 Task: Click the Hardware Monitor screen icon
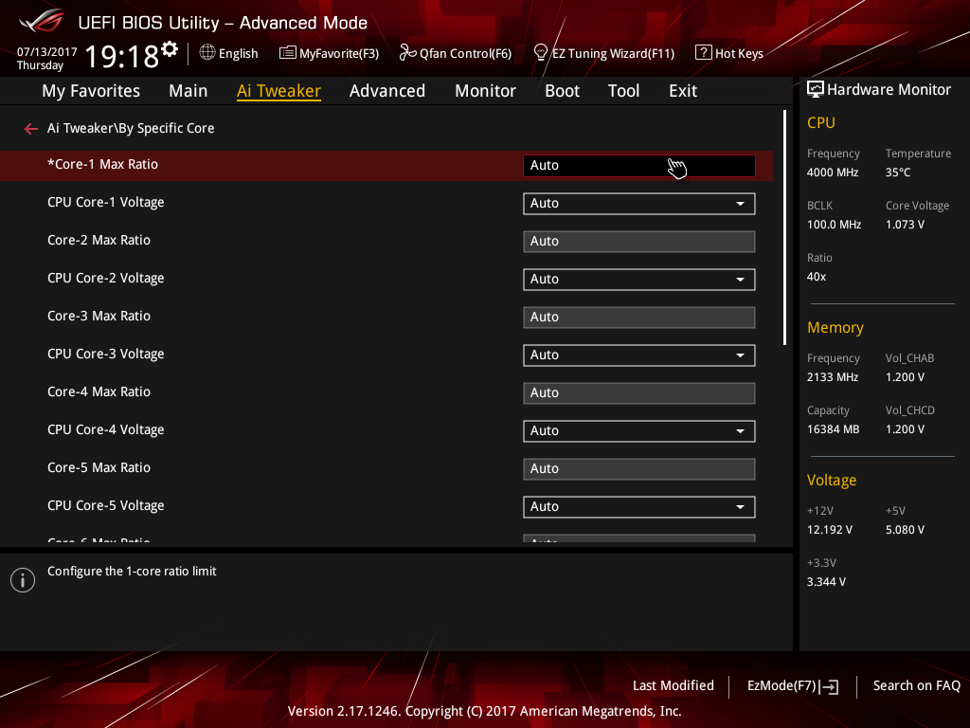(816, 89)
